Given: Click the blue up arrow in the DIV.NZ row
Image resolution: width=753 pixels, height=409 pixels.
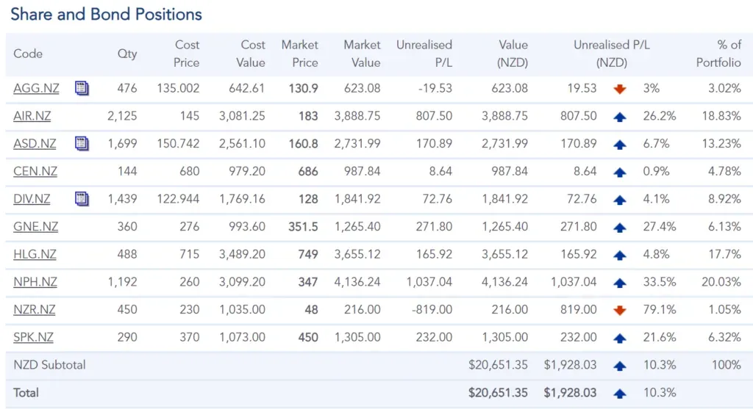Looking at the screenshot, I should pos(619,200).
